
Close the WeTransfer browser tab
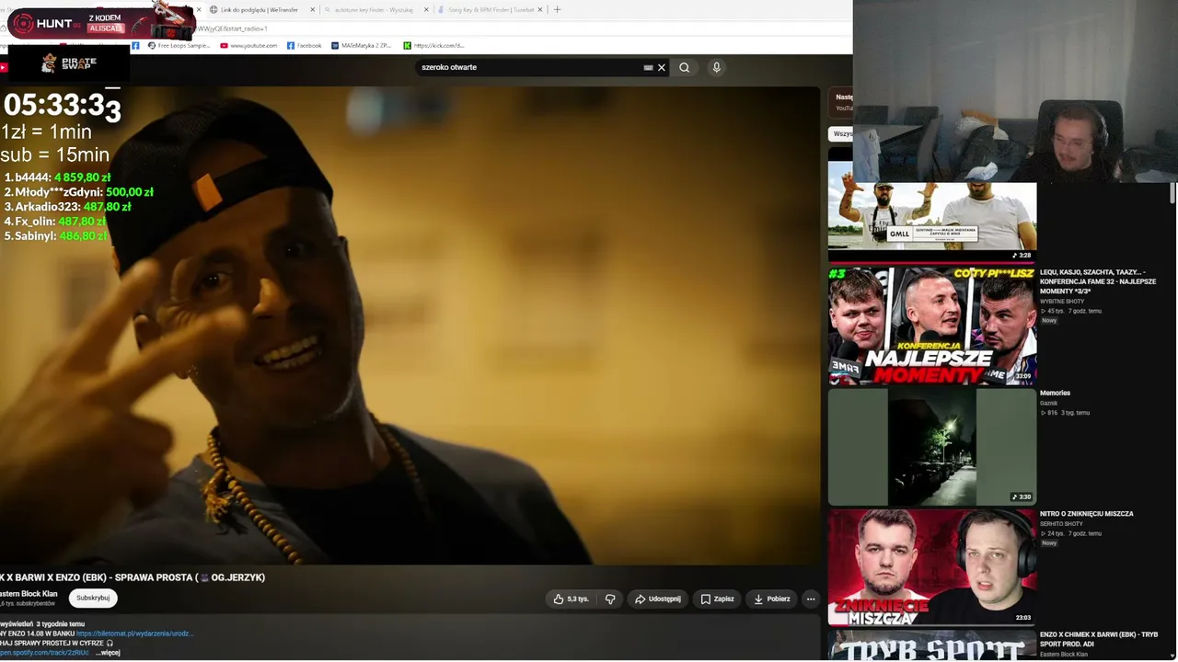(x=312, y=10)
